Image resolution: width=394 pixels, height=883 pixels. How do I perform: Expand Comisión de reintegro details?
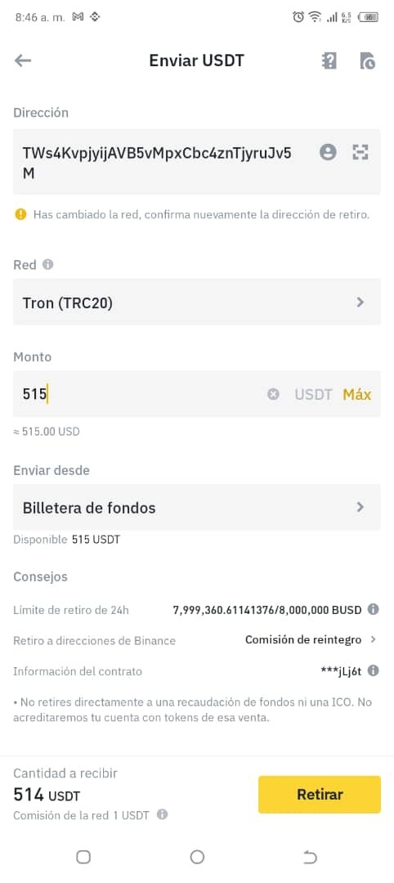[311, 639]
